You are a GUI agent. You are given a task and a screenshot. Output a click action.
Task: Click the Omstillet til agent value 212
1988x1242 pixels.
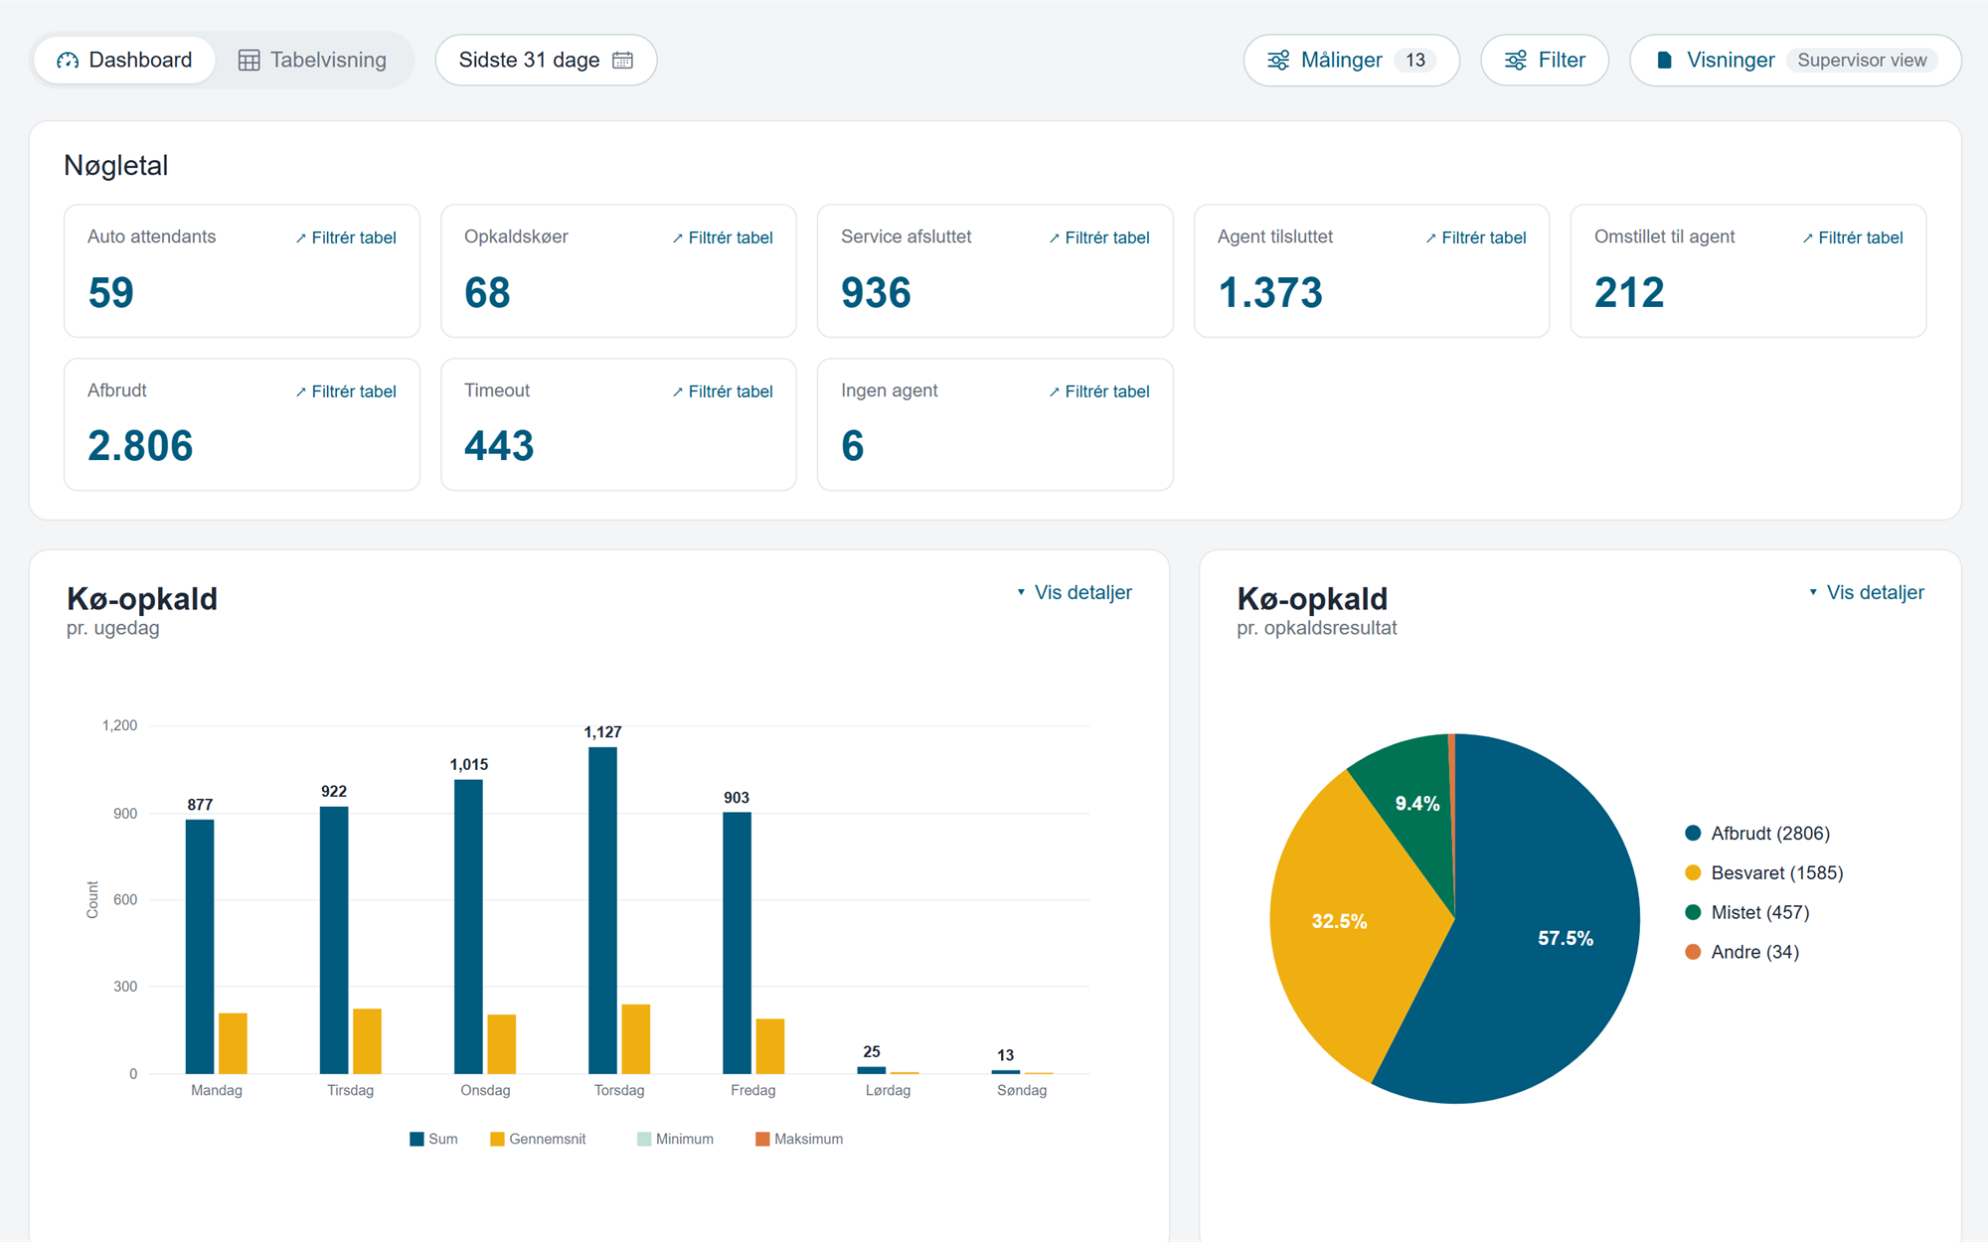[x=1629, y=292]
